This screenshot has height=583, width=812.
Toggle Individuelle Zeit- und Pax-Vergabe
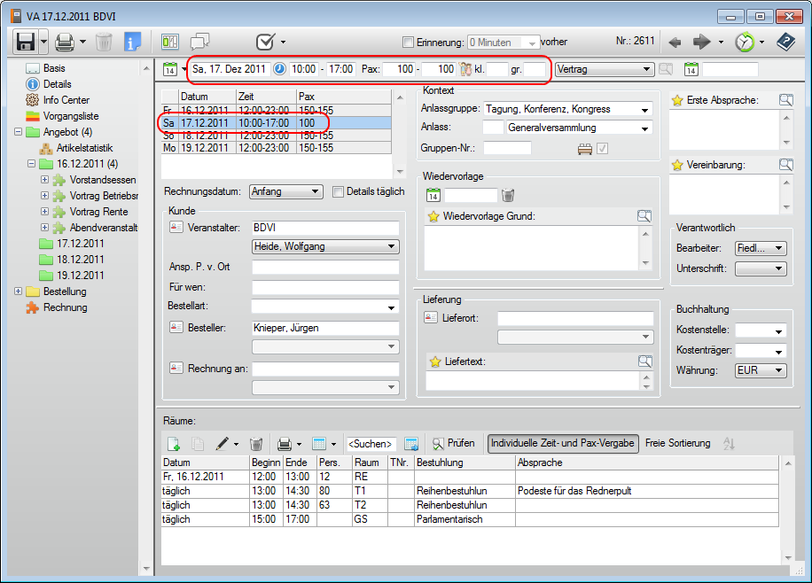pyautogui.click(x=563, y=443)
